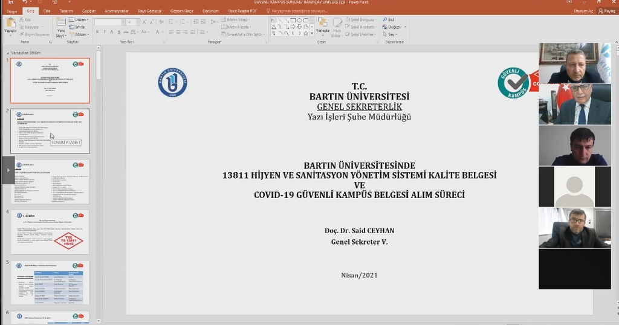Screen dimensions: 619x325
Task: Click the Hızlı Stiller icon
Action: point(337,23)
